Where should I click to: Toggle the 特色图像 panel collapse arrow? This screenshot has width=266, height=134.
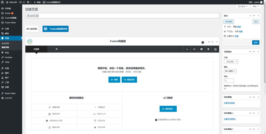point(259,97)
